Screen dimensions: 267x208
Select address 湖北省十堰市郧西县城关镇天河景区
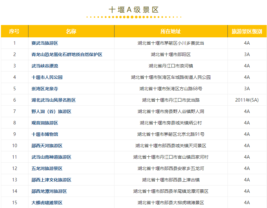point(171,146)
